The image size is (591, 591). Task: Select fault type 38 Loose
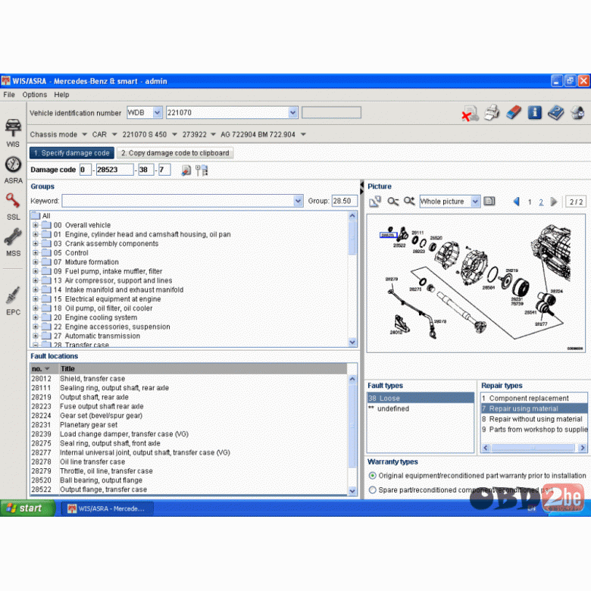[421, 399]
